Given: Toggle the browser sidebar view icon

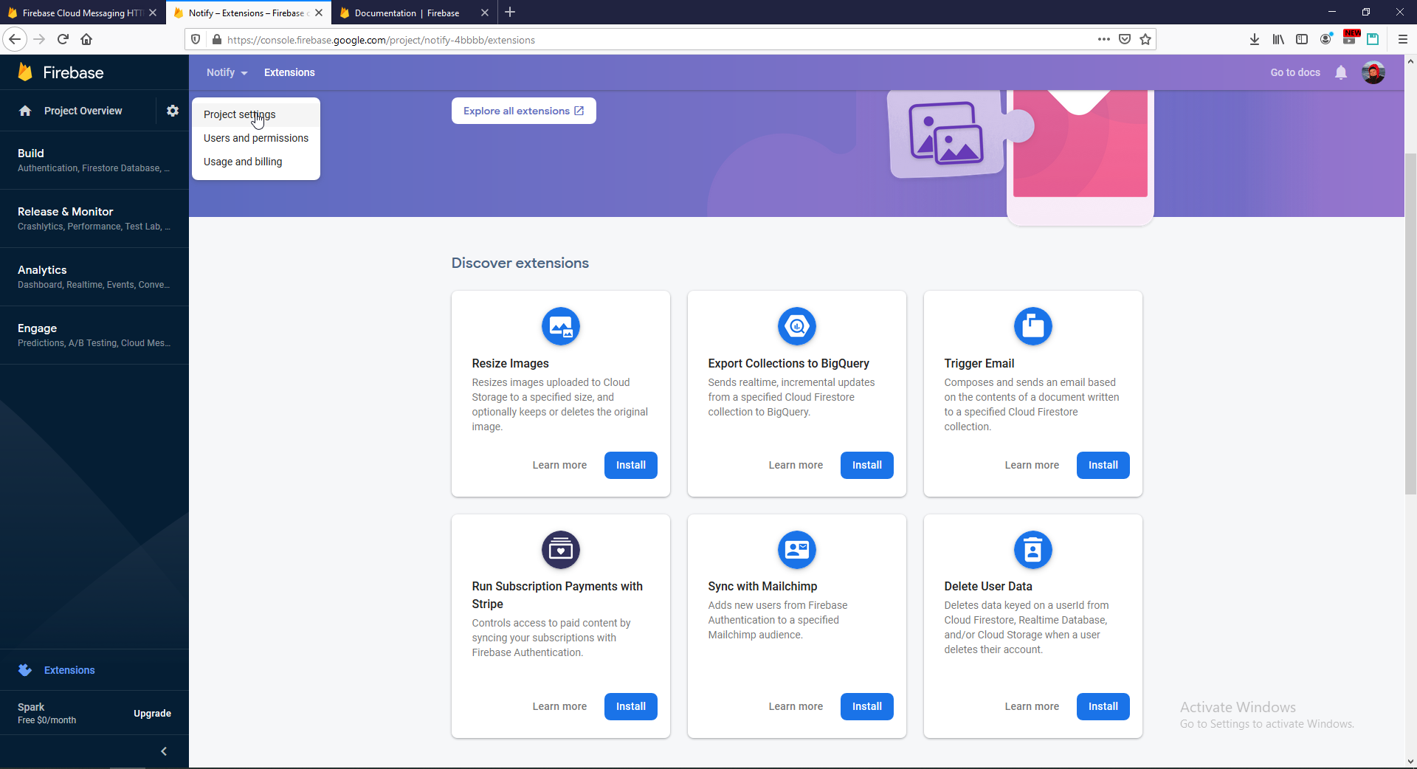Looking at the screenshot, I should [x=1302, y=39].
